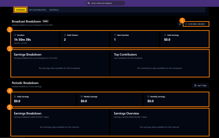Open the Referrals tab
The image size is (219, 138).
pyautogui.click(x=54, y=10)
